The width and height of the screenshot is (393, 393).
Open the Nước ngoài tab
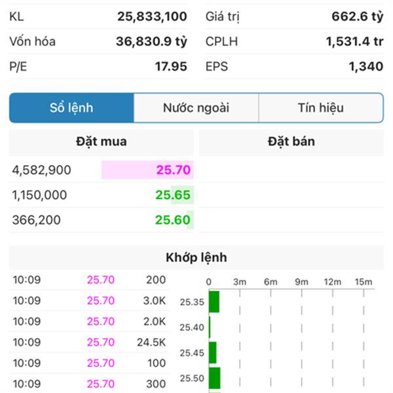point(196,108)
